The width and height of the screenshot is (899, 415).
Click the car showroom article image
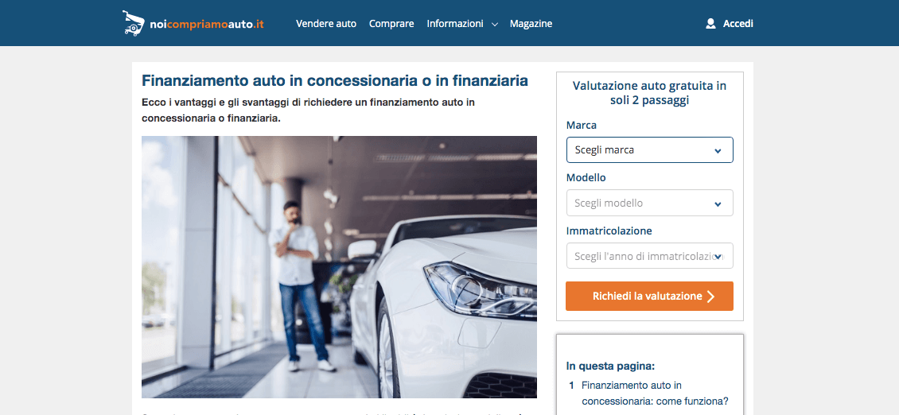pyautogui.click(x=340, y=267)
